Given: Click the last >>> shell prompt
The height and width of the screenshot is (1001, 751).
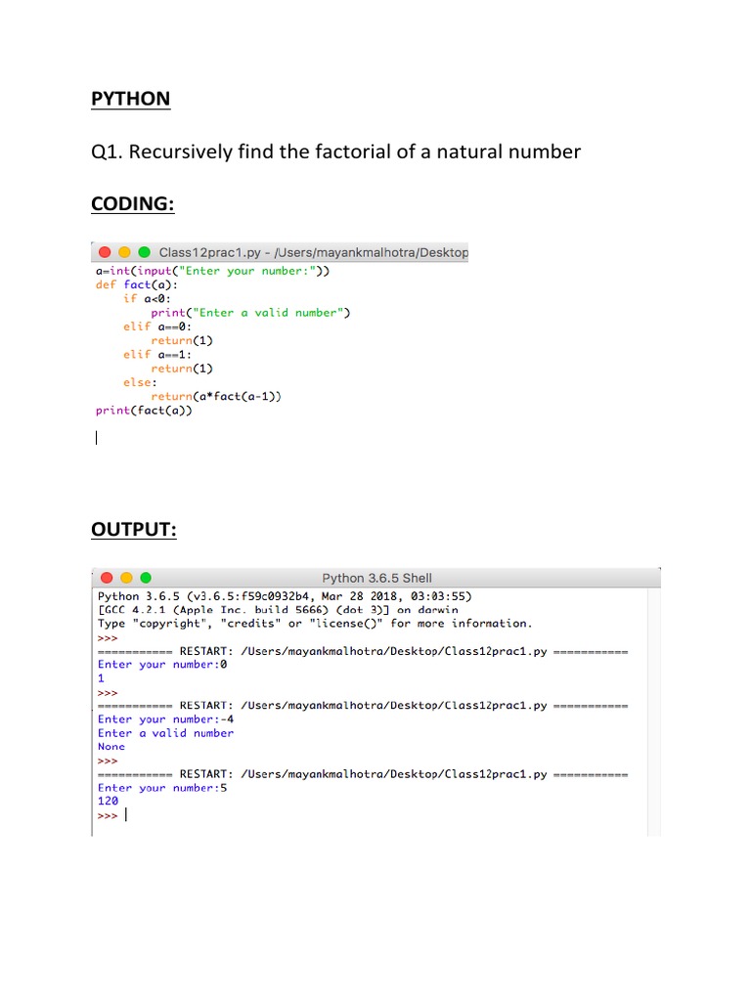Looking at the screenshot, I should pos(108,816).
